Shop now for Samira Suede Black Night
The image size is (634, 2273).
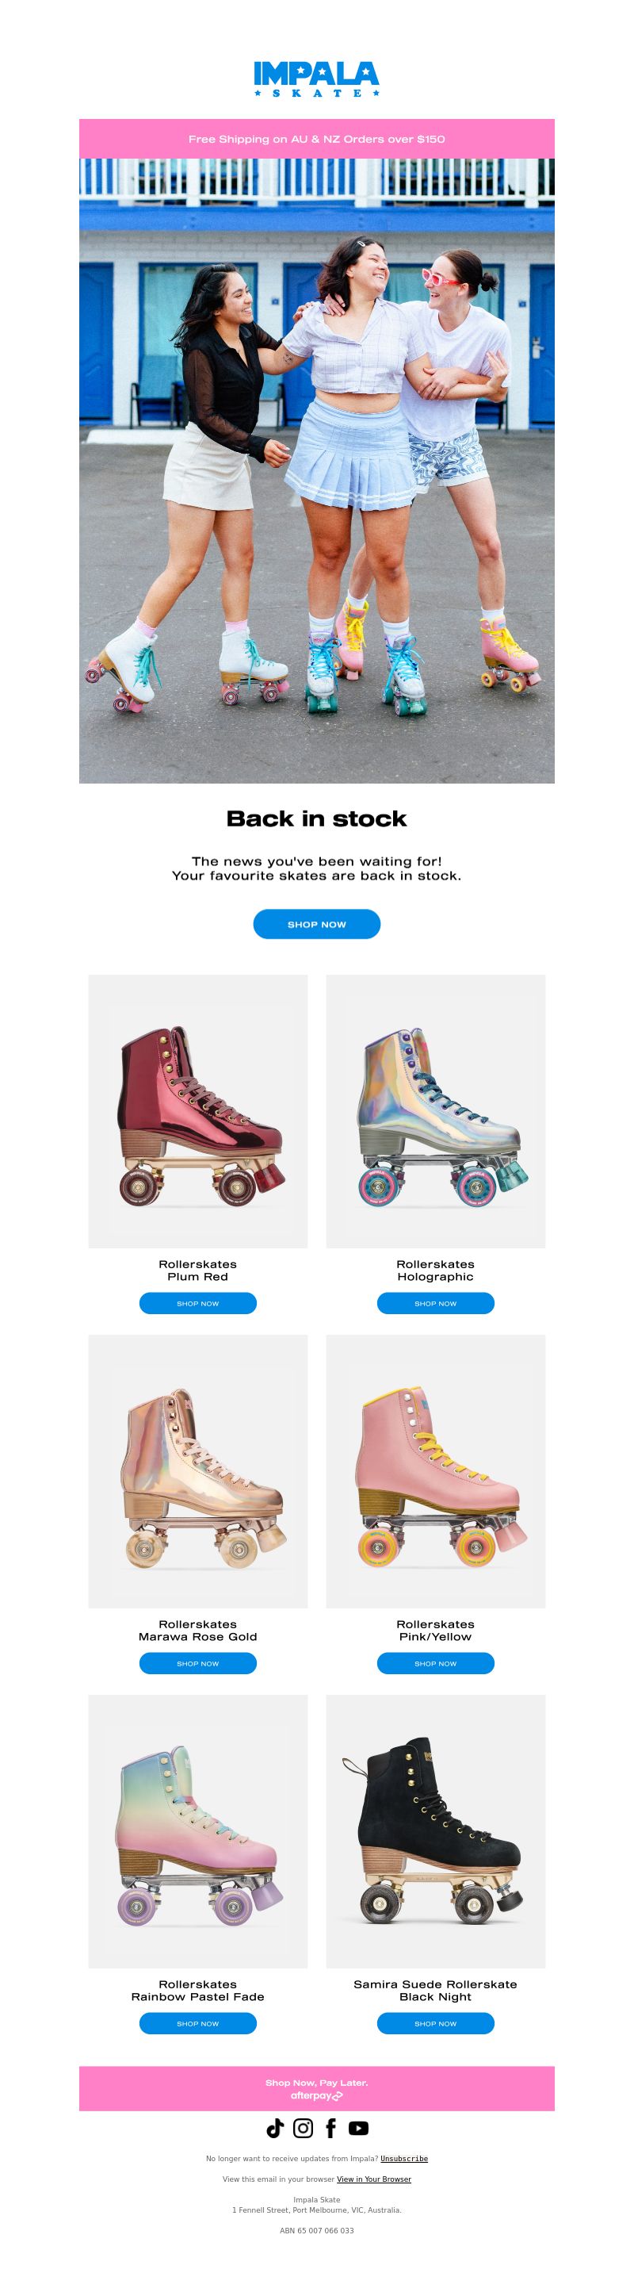tap(436, 2023)
